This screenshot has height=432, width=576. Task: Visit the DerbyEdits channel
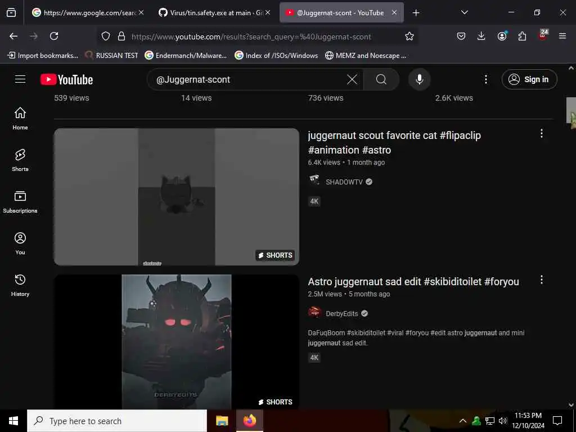point(341,313)
